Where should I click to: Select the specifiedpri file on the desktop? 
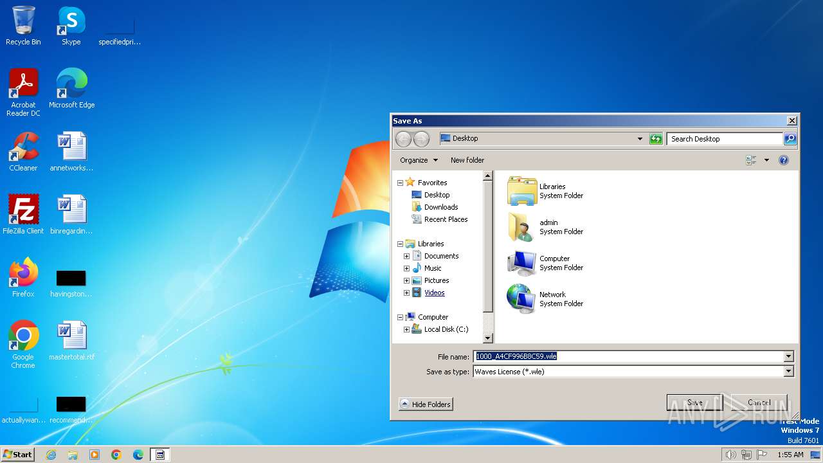[120, 31]
